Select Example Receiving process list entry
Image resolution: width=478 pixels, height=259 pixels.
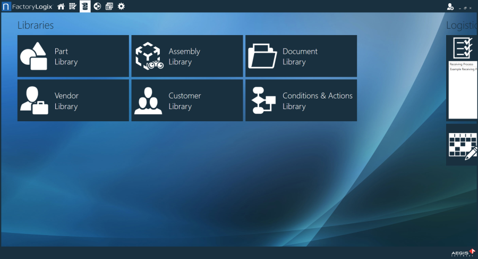pyautogui.click(x=462, y=69)
